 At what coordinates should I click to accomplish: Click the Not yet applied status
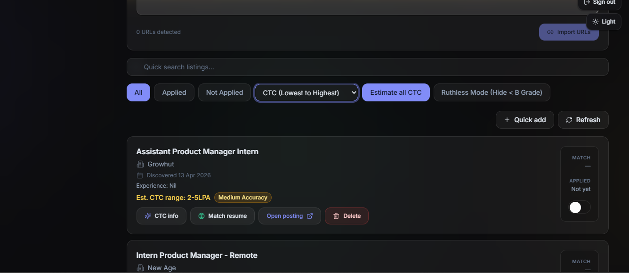(581, 189)
